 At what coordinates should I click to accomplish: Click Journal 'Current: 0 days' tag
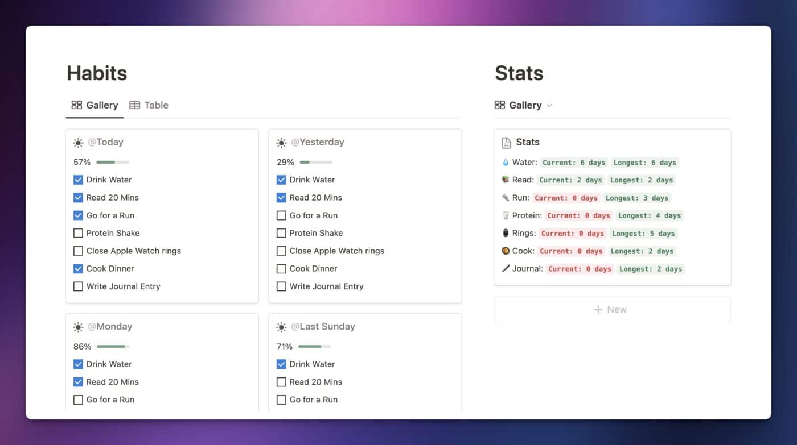[580, 269]
